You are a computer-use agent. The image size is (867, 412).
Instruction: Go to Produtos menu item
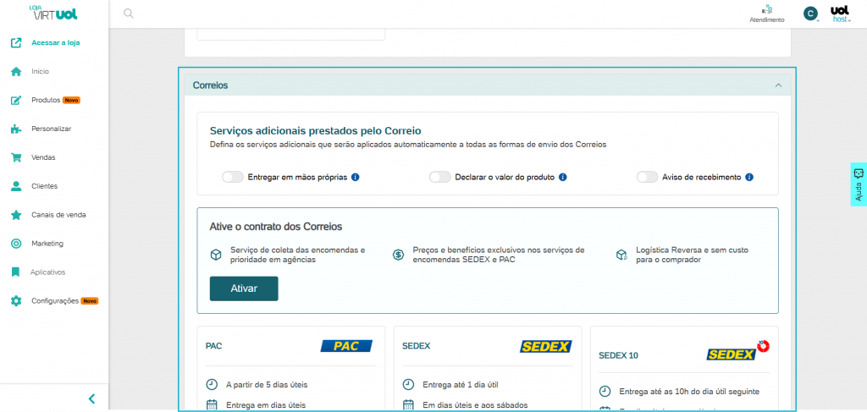pos(46,100)
